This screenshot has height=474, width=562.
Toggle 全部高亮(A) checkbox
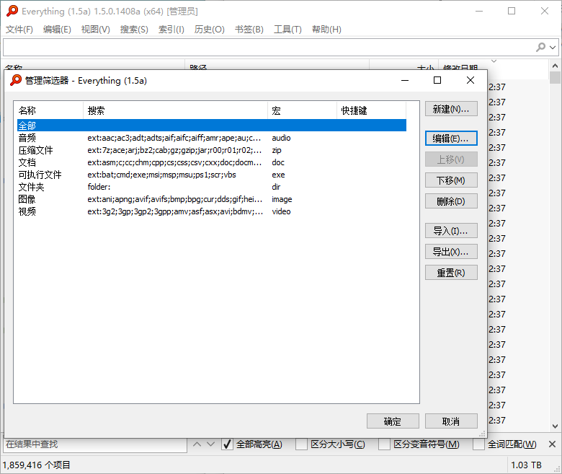pyautogui.click(x=227, y=444)
